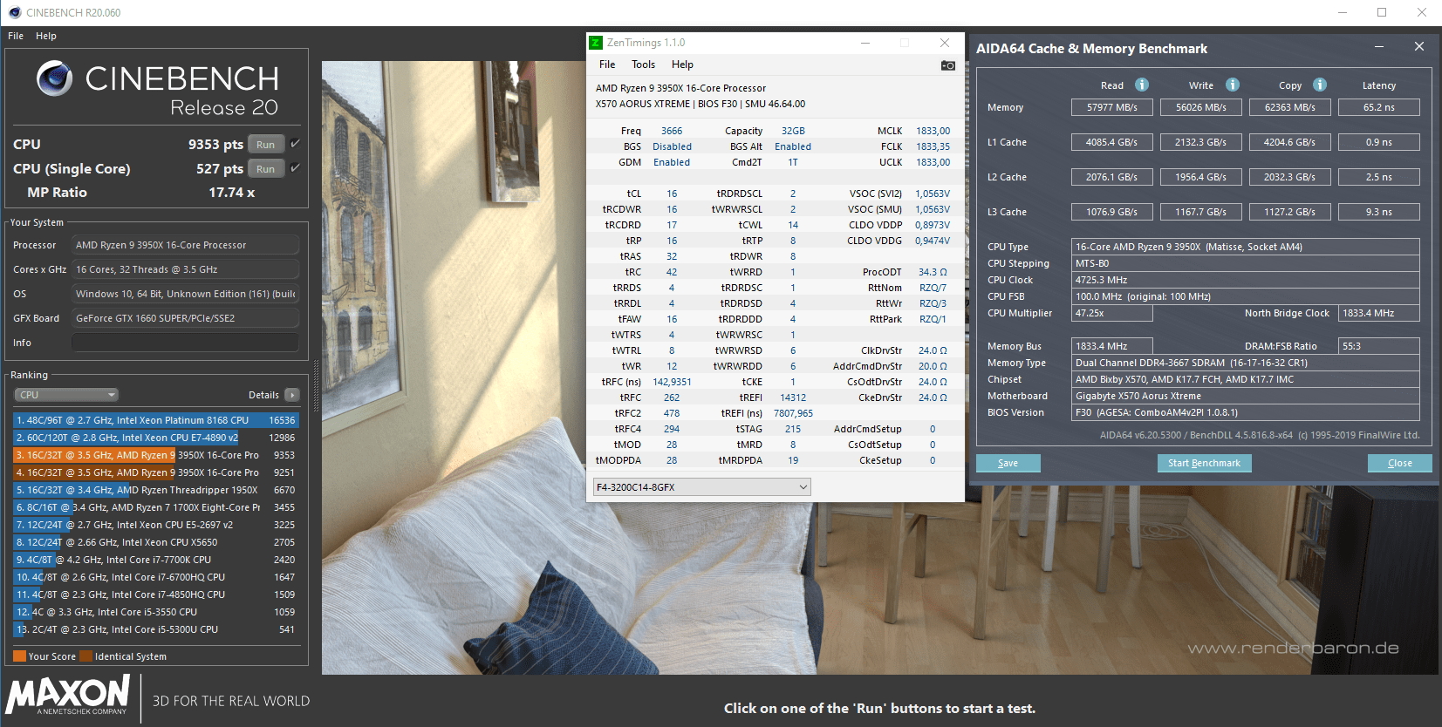Click ZenTimings GDM Enabled value

click(672, 162)
